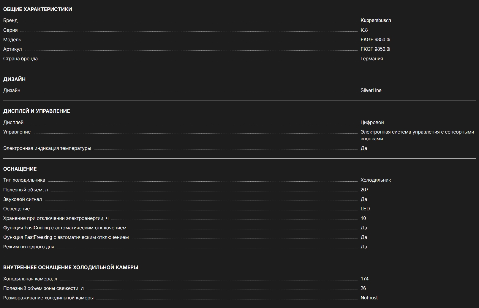Click the K.8 series value
Image resolution: width=479 pixels, height=308 pixels.
[x=364, y=30]
